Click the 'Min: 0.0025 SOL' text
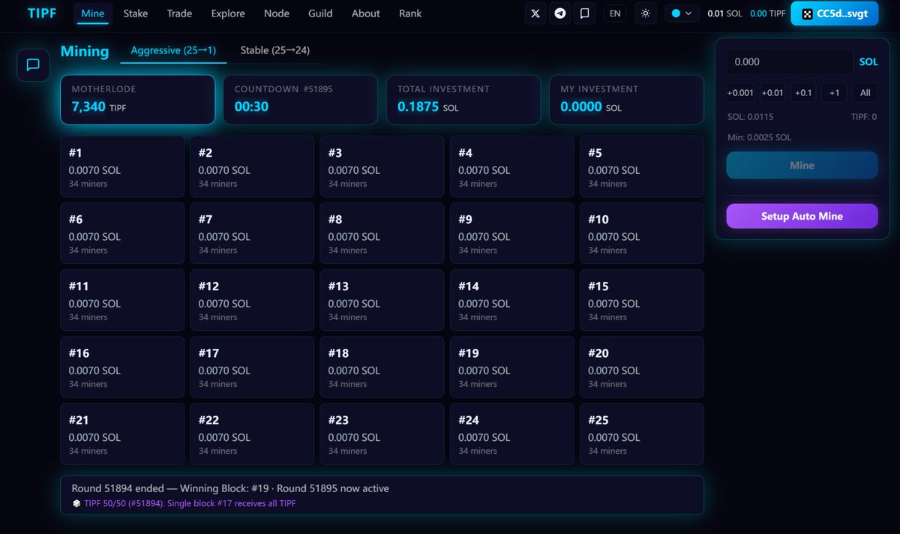 759,137
